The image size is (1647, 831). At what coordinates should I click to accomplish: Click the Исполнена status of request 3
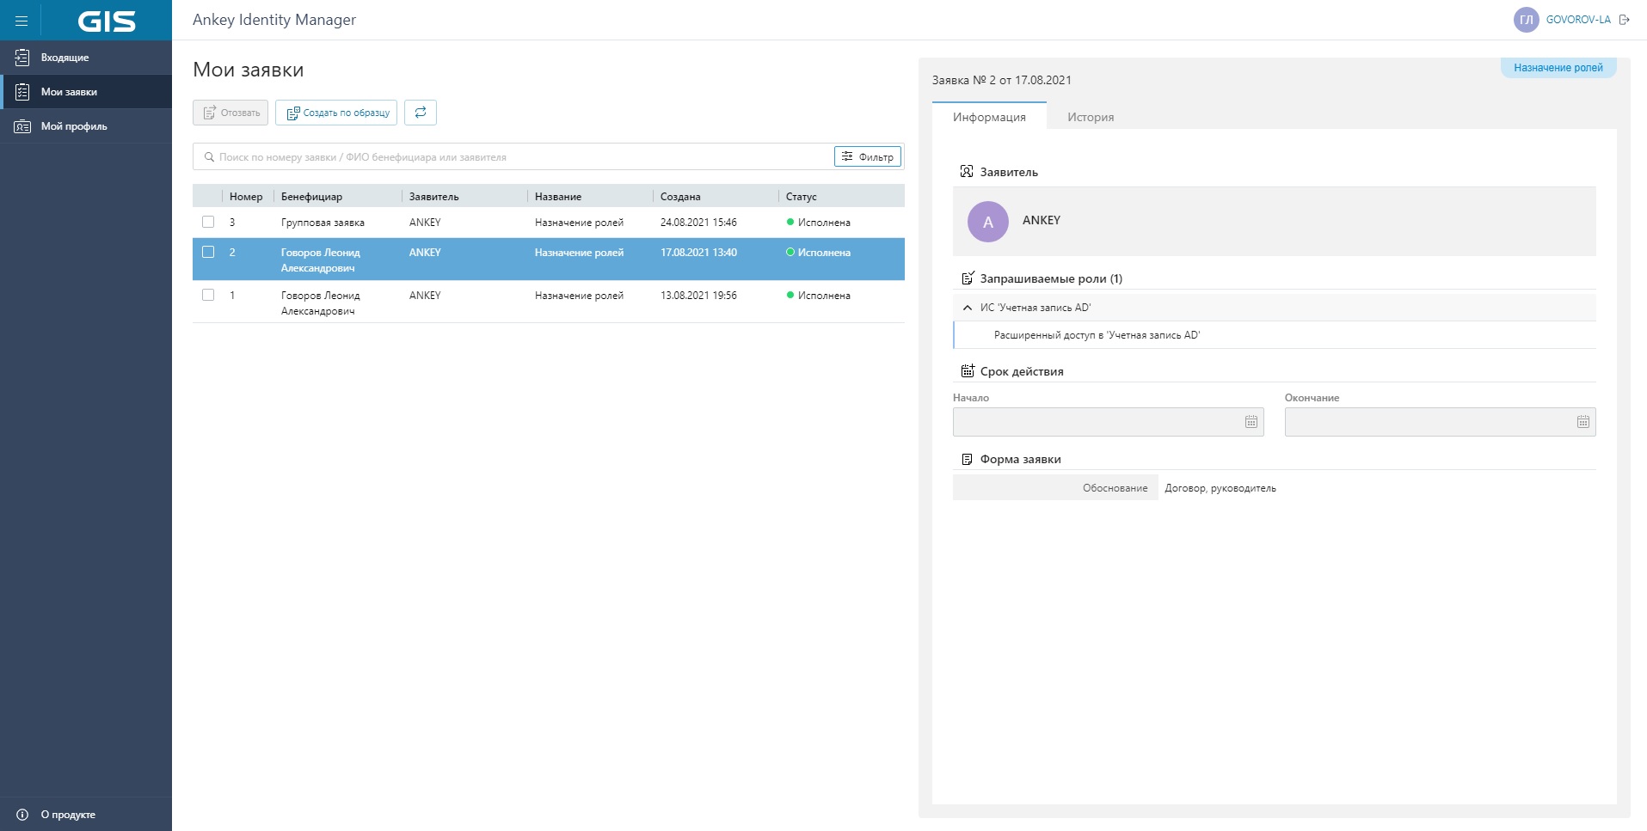coord(819,223)
